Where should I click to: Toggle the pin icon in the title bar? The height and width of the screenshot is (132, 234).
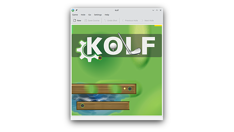coord(77,10)
